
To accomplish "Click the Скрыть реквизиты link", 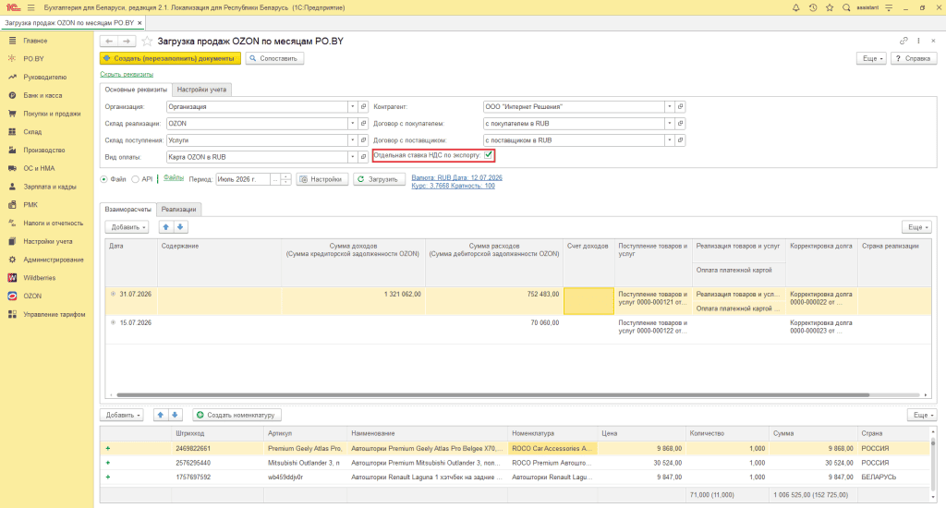I will click(127, 74).
